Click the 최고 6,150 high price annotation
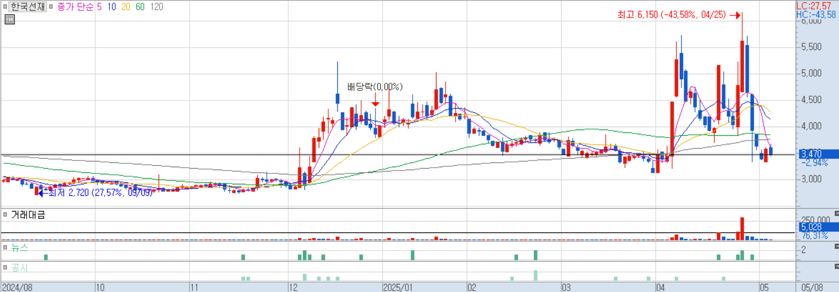Image resolution: width=839 pixels, height=292 pixels. [x=672, y=15]
